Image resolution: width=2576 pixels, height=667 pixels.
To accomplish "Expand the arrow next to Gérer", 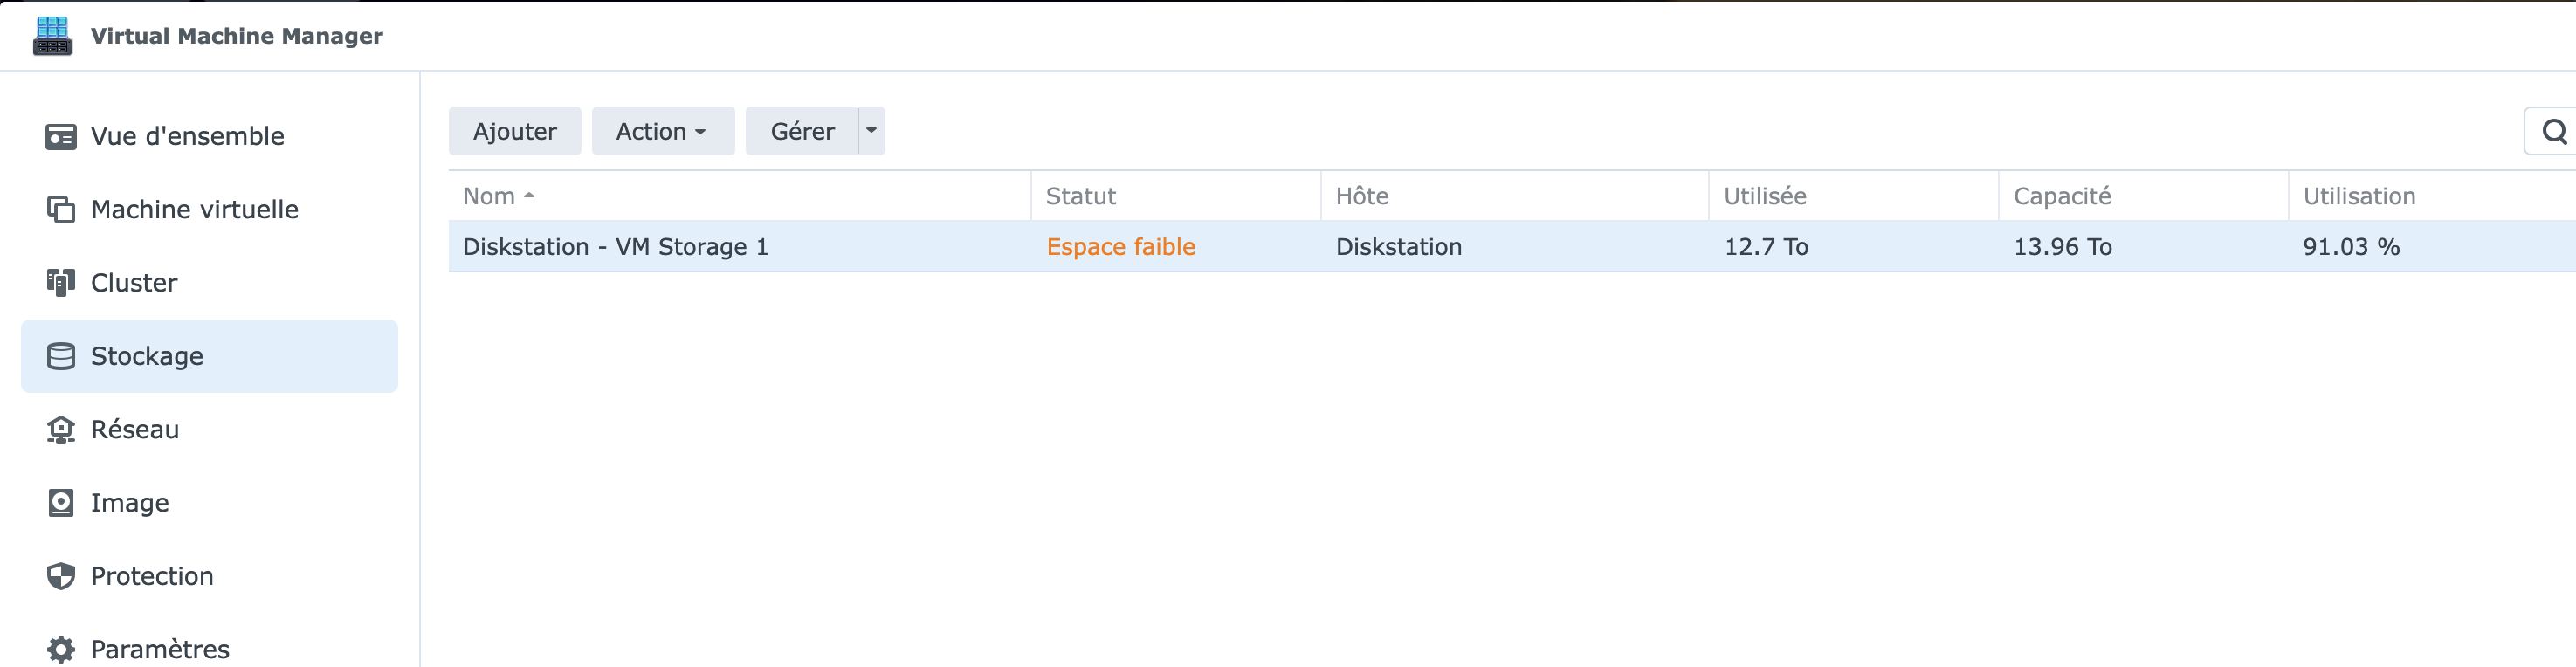I will click(872, 131).
